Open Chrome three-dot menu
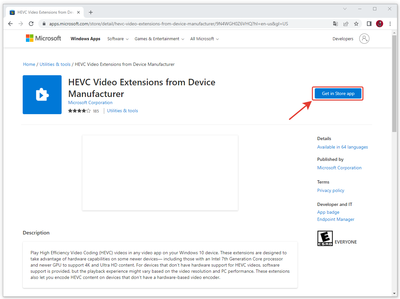The image size is (400, 299). 390,24
